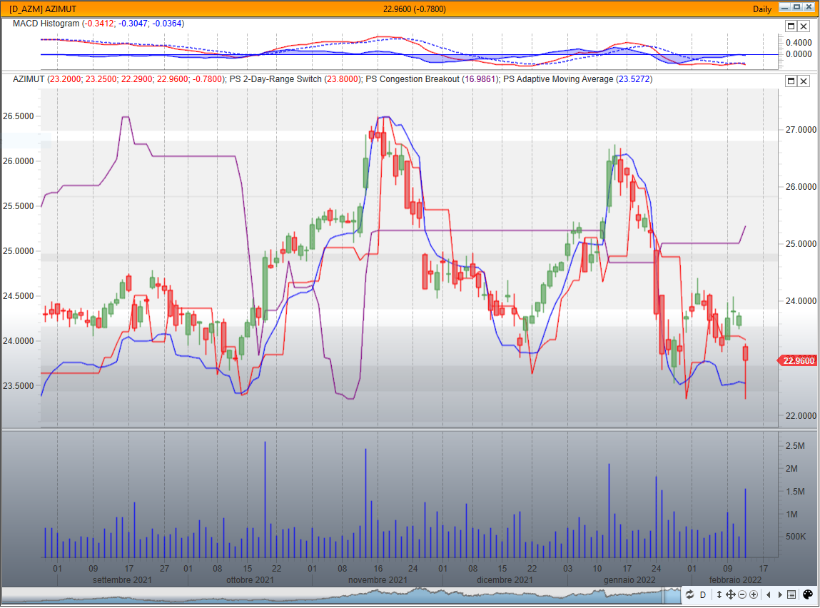Click the 27.0000 right price axis label

(801, 130)
